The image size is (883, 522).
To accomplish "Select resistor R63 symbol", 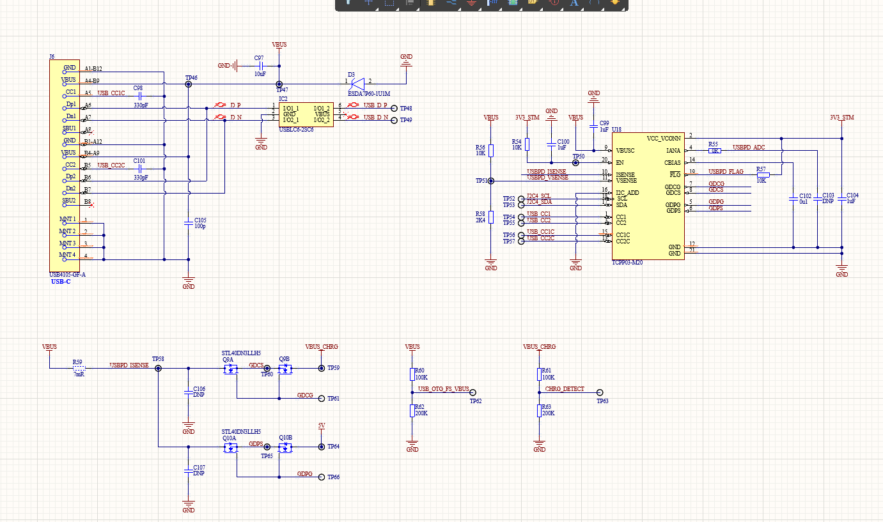I will pos(540,410).
